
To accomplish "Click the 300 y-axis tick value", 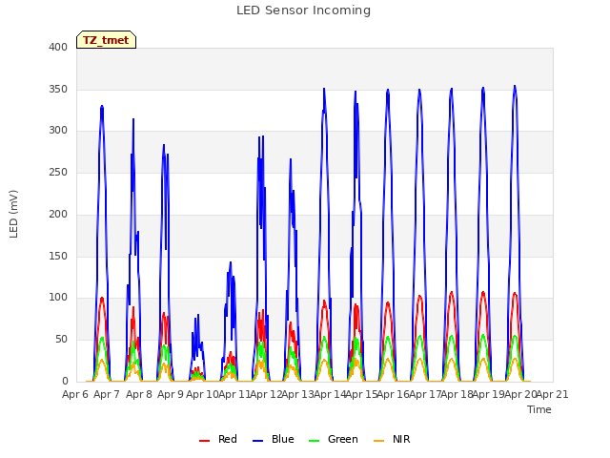I will 58,131.
